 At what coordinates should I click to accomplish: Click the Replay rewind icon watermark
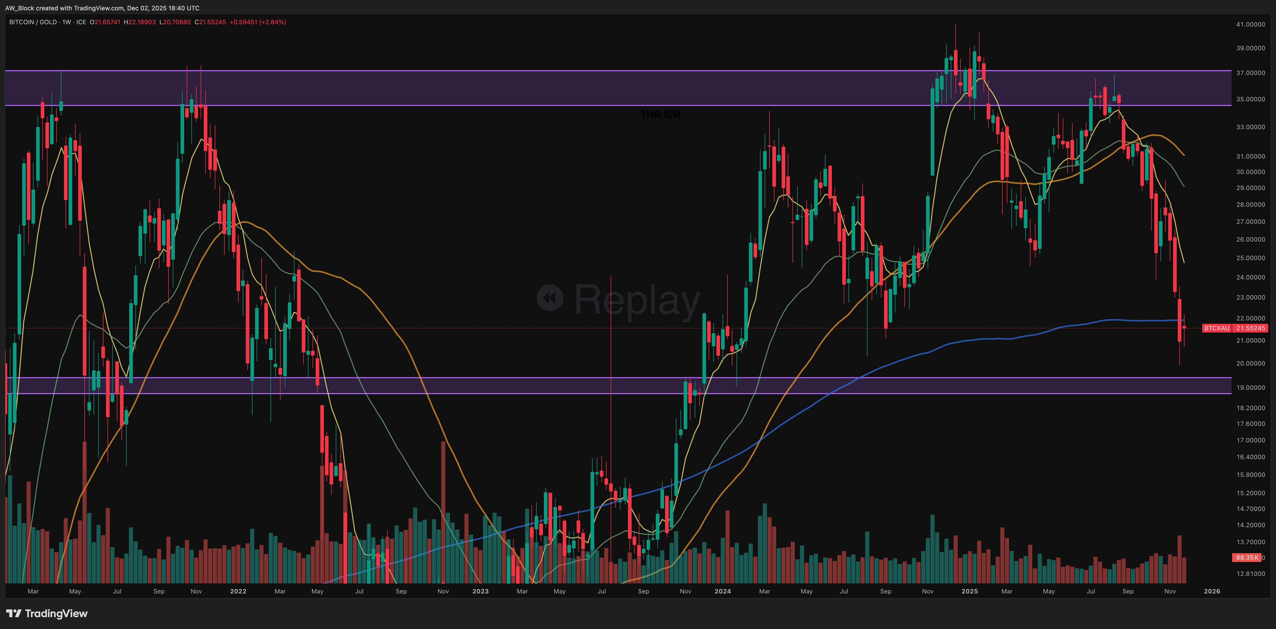[x=550, y=298]
